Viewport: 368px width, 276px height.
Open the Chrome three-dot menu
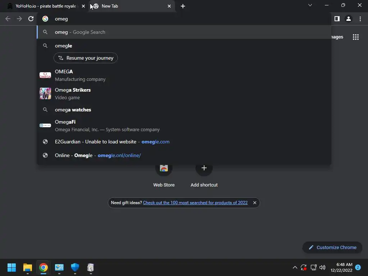click(360, 19)
